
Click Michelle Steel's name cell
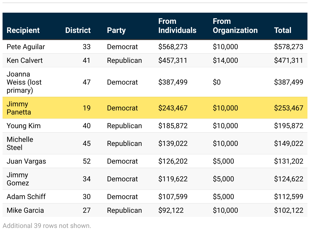pyautogui.click(x=20, y=144)
